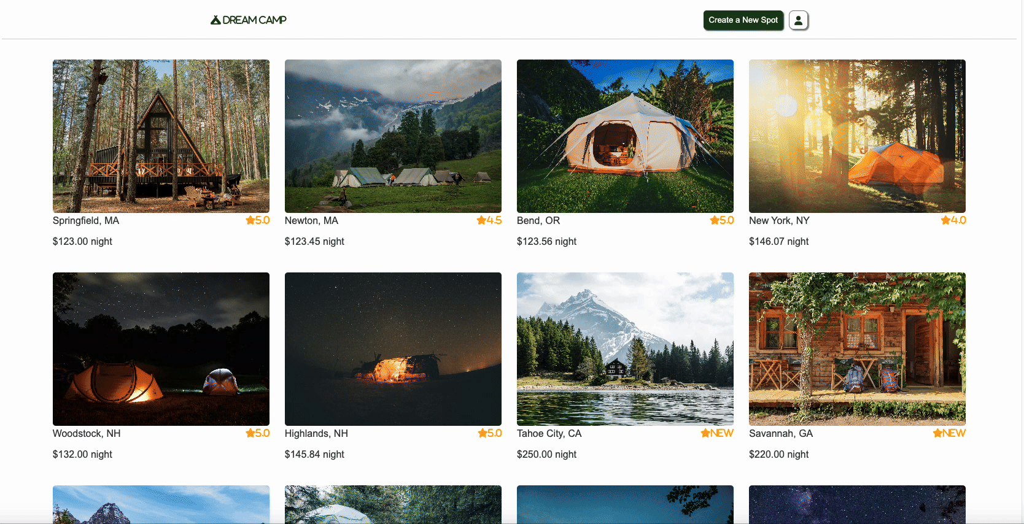Screen dimensions: 1024x524
Task: Open the Savannah, GA location link
Action: [781, 433]
